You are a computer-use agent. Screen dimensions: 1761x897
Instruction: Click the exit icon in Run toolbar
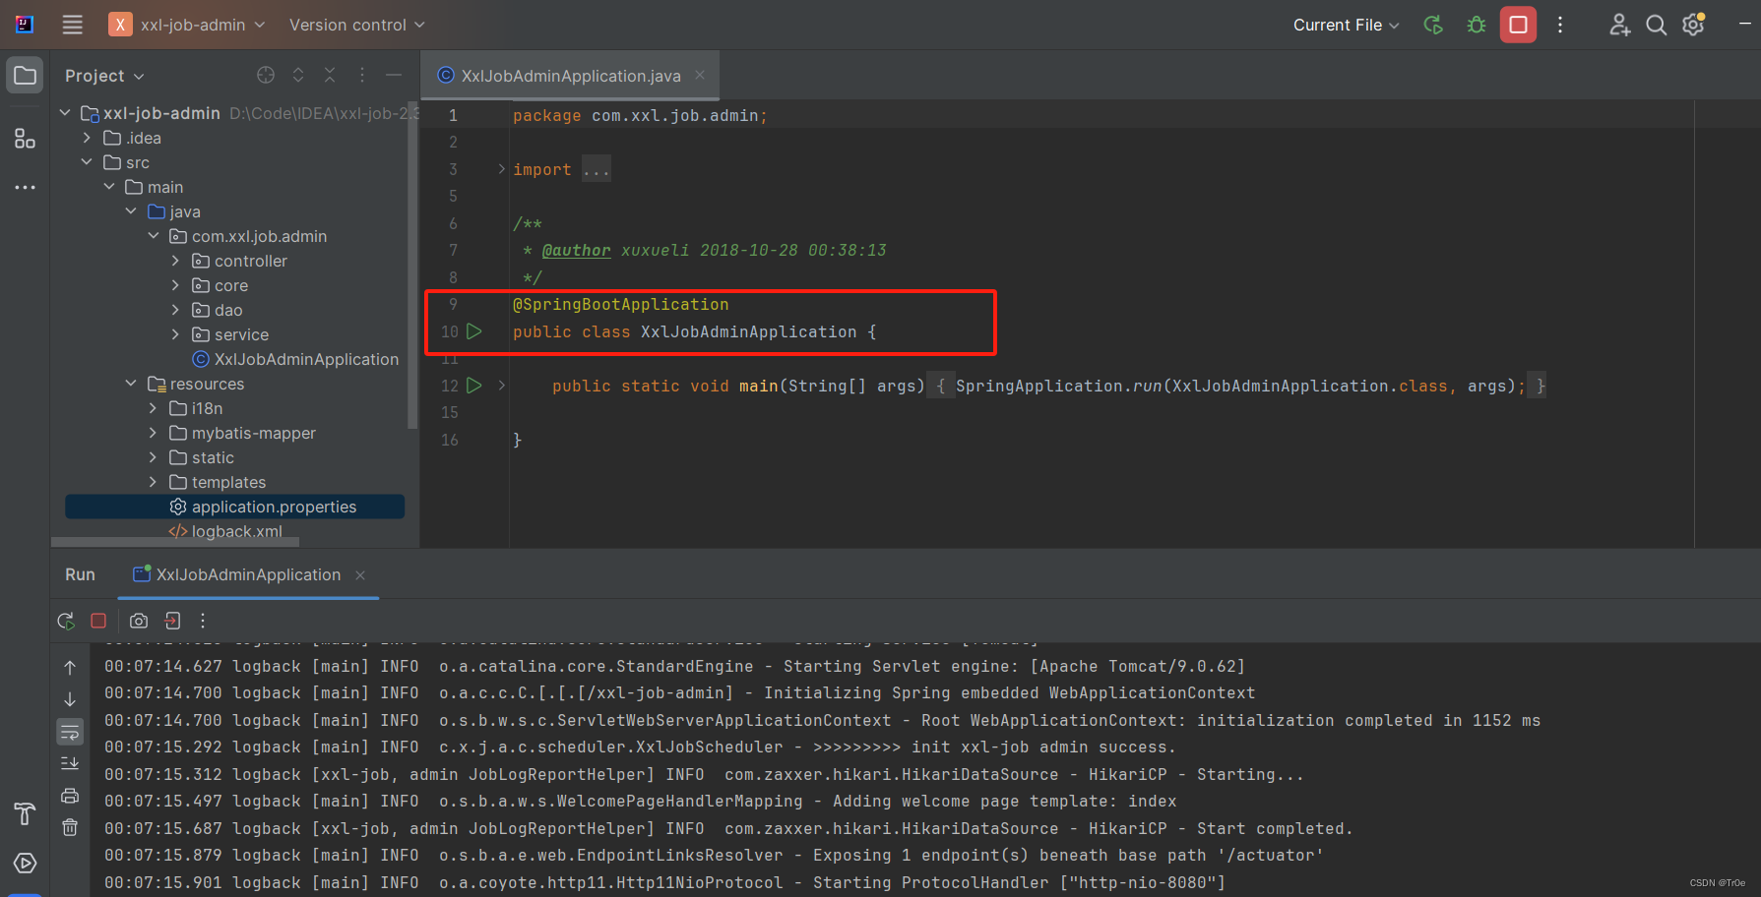pyautogui.click(x=172, y=621)
